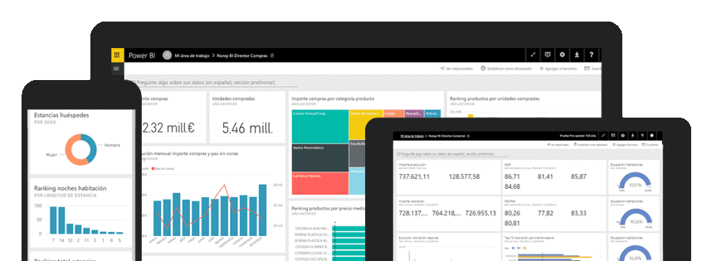712x261 pixels.
Task: Click 'Ver relacionados' on main dashboard
Action: (x=457, y=69)
